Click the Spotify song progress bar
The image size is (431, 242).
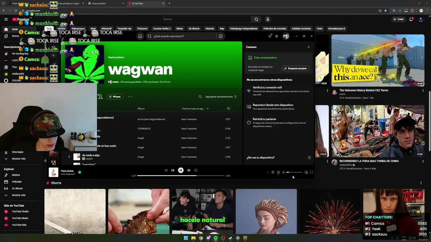[x=180, y=176]
